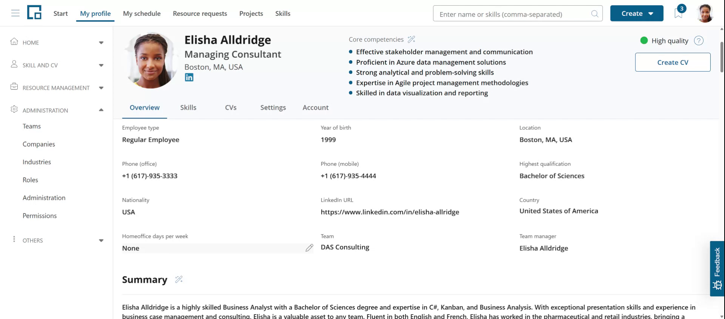725x319 pixels.
Task: Click the High quality help question icon
Action: tap(699, 41)
